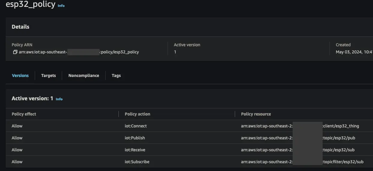Image resolution: width=373 pixels, height=171 pixels.
Task: Click the Policy effect column header
Action: click(24, 114)
